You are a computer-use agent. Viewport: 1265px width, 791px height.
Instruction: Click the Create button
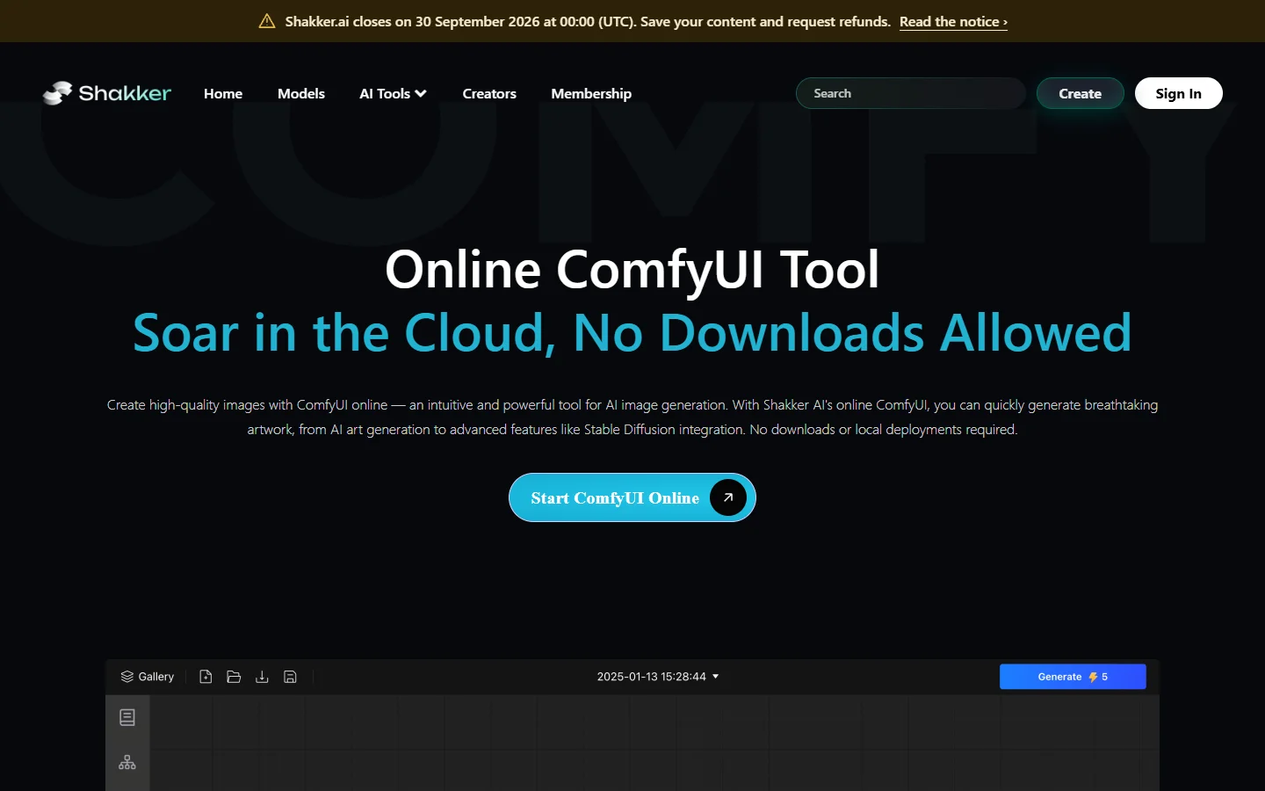(1080, 93)
